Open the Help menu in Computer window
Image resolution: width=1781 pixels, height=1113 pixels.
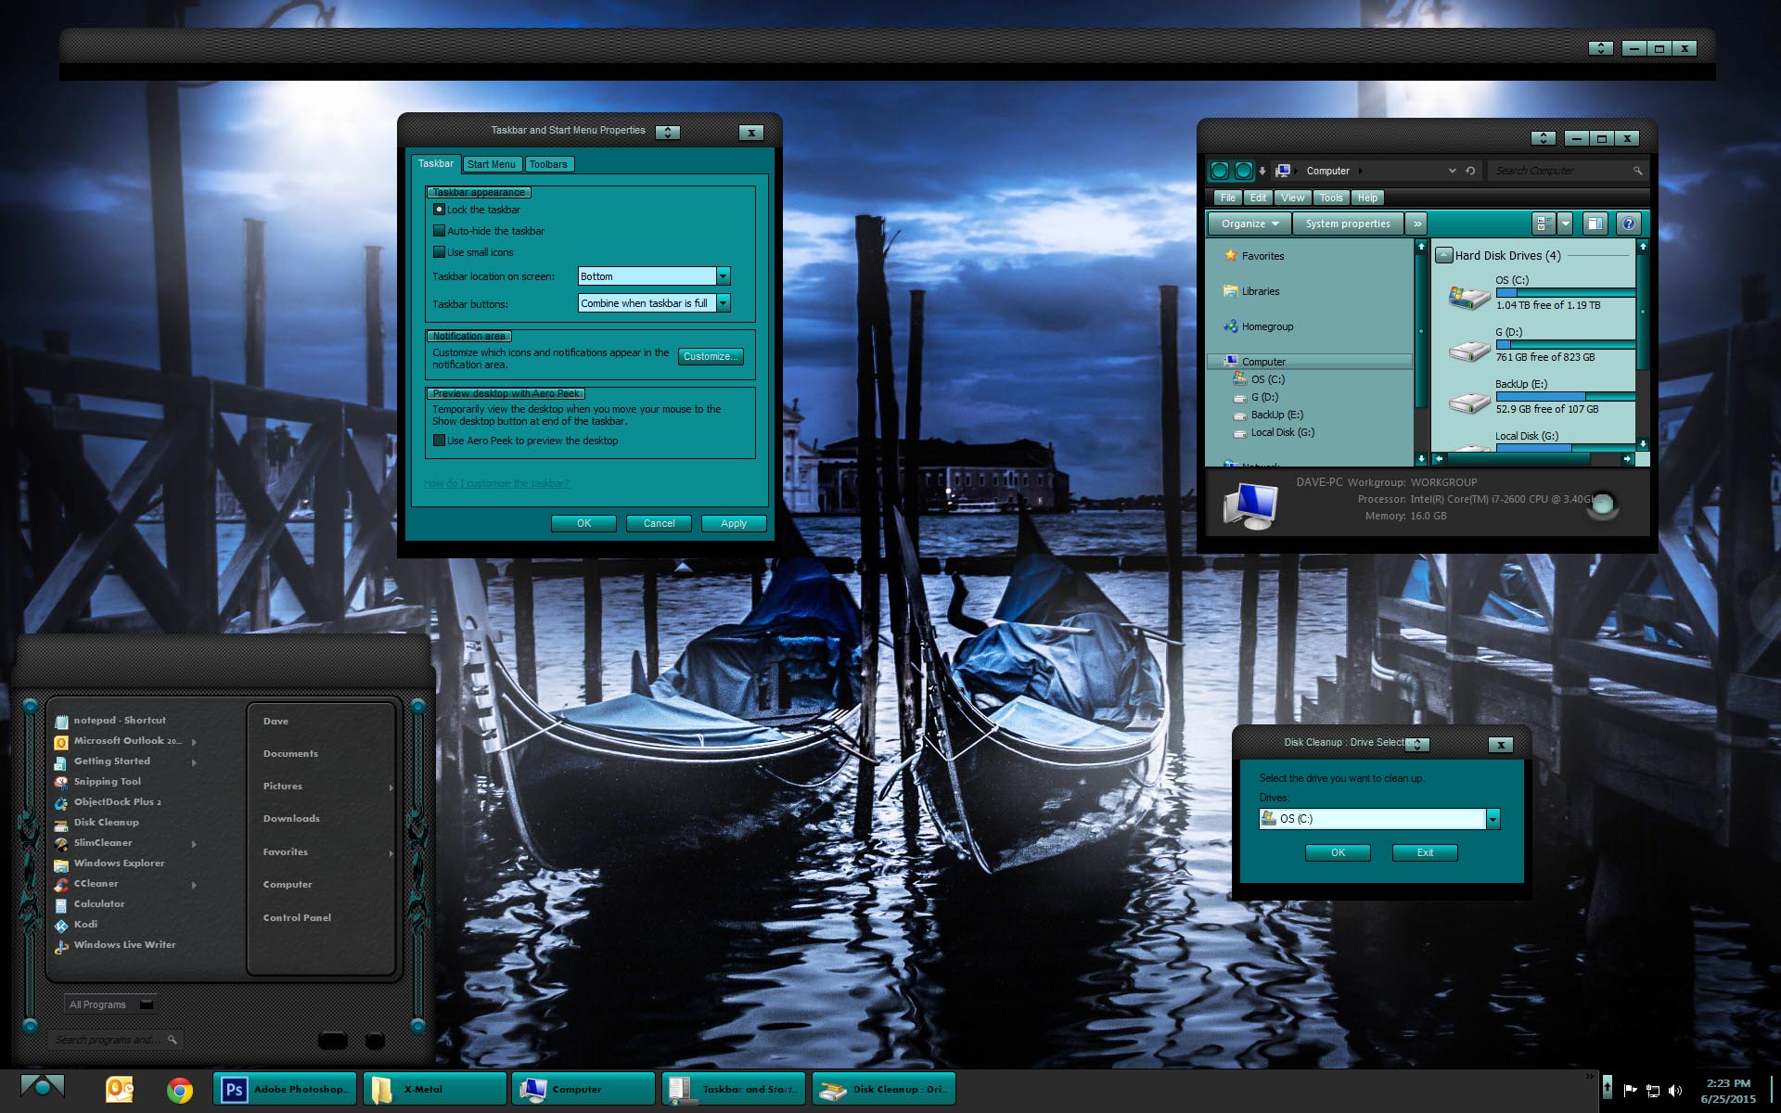point(1367,198)
